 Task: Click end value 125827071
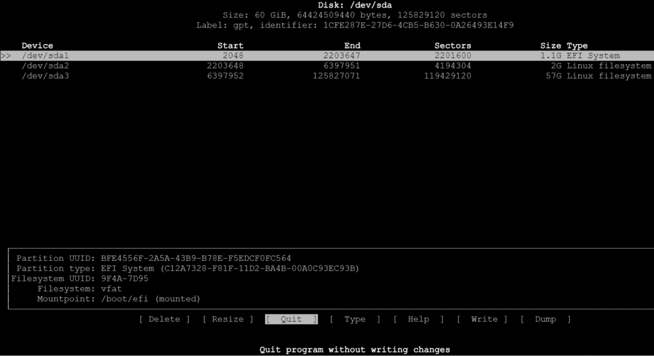(x=336, y=76)
